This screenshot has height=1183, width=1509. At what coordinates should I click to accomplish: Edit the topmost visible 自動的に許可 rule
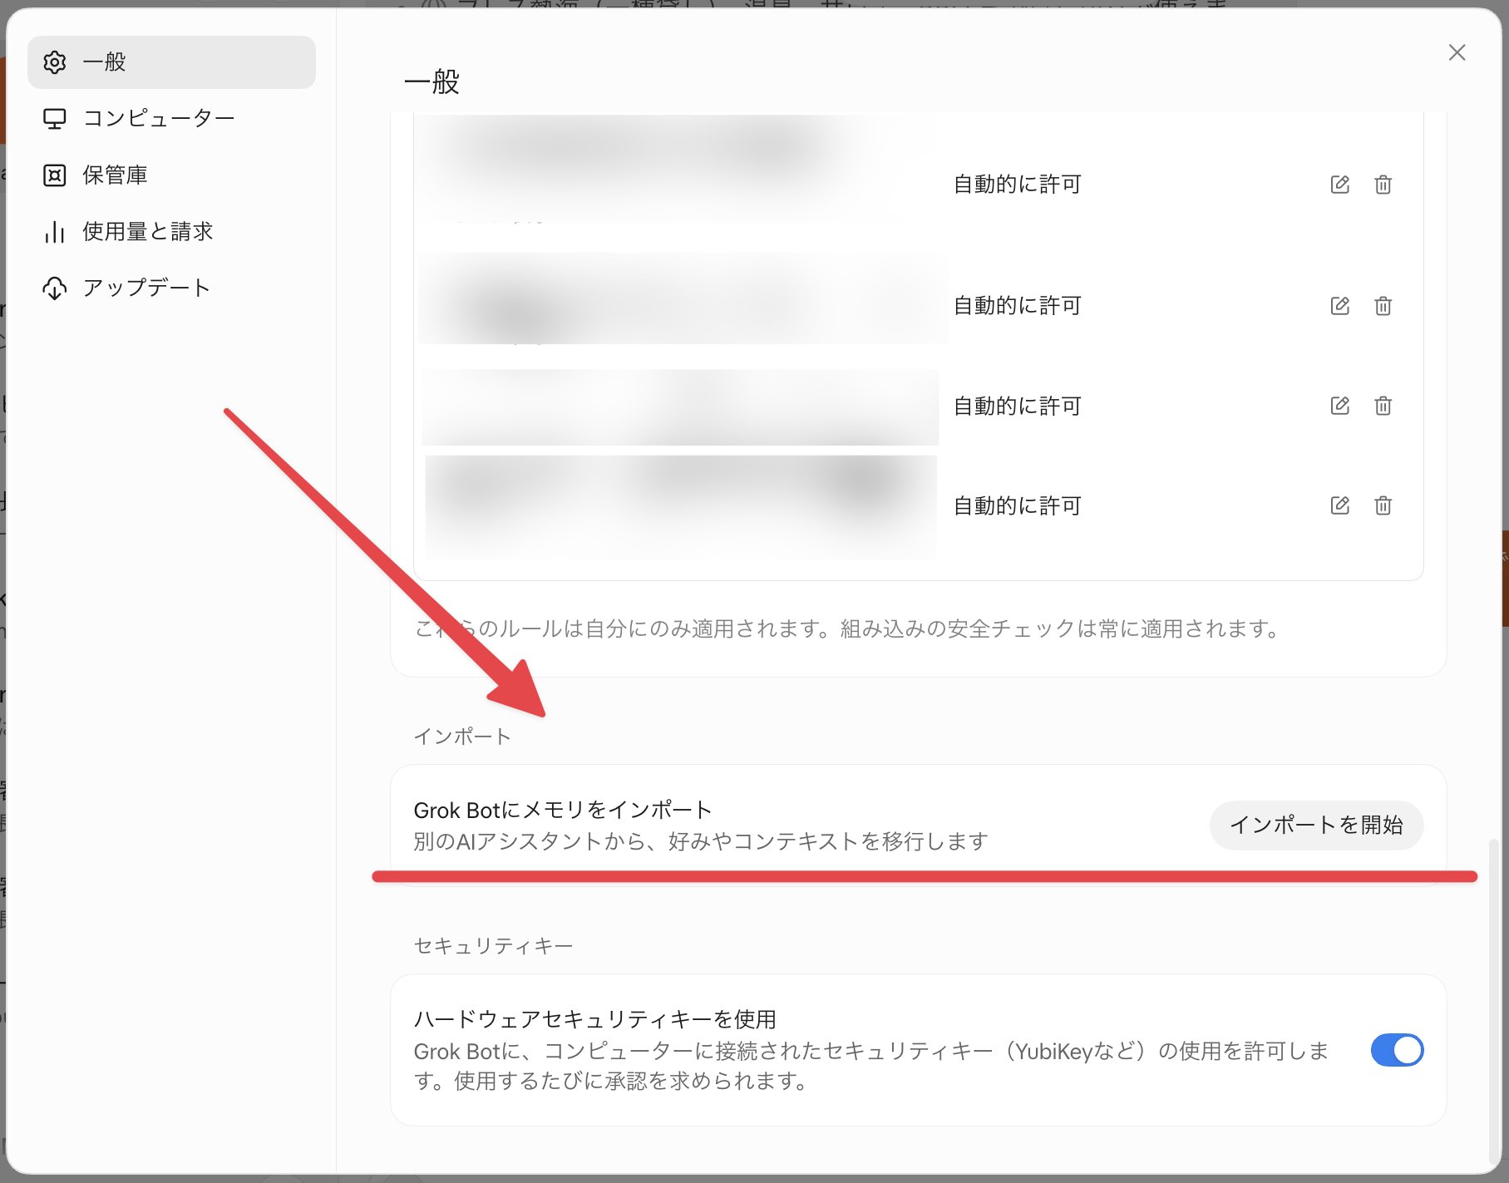(x=1339, y=185)
